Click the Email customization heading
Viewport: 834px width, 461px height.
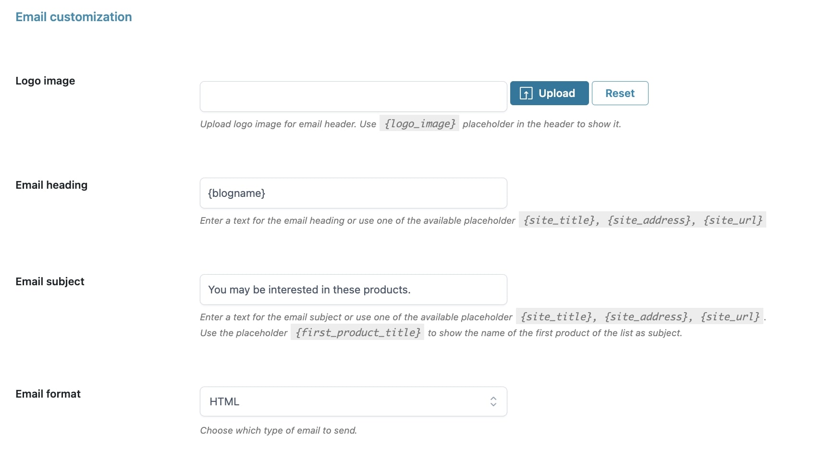point(74,17)
